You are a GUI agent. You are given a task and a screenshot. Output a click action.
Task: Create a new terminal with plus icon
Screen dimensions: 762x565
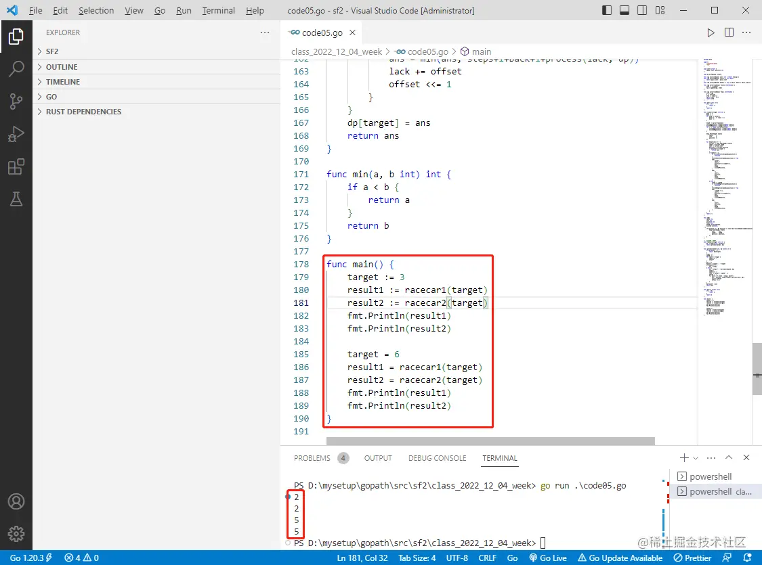(684, 457)
